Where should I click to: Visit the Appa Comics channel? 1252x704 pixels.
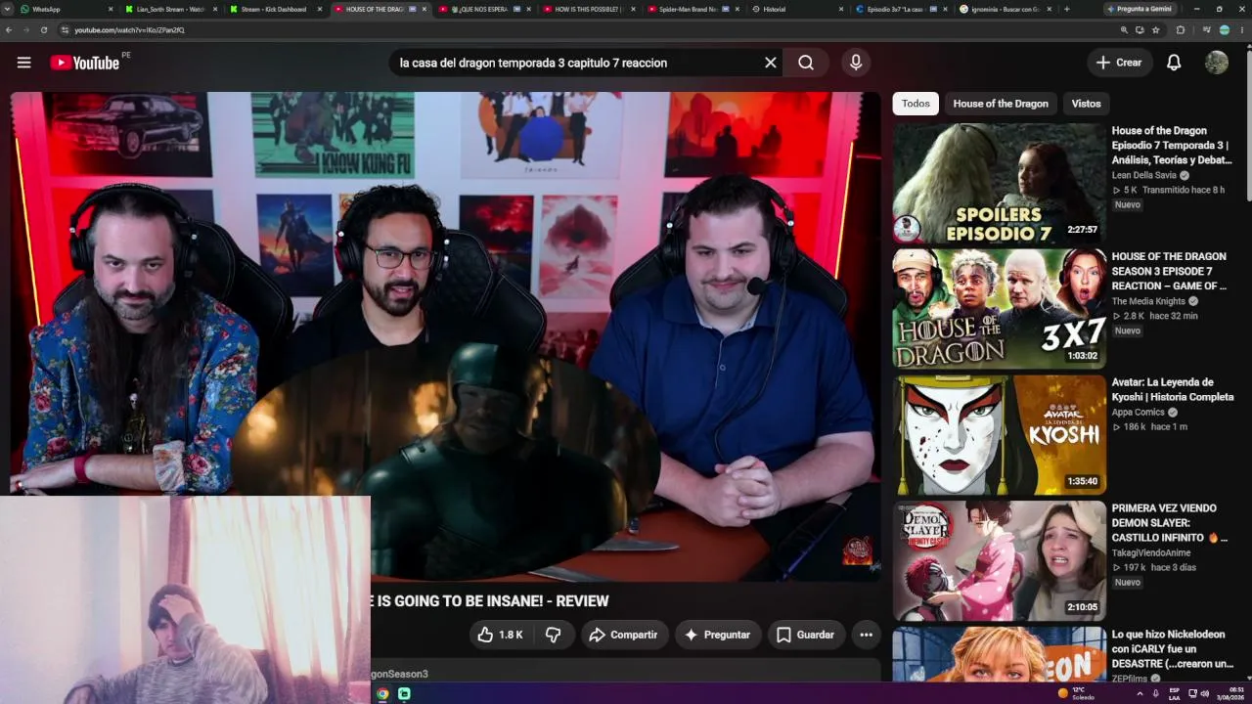[1138, 412]
